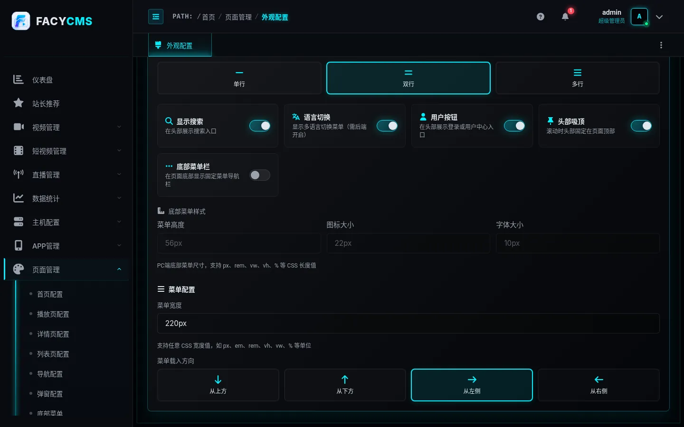Click the 视频管理 camera icon

click(x=19, y=127)
